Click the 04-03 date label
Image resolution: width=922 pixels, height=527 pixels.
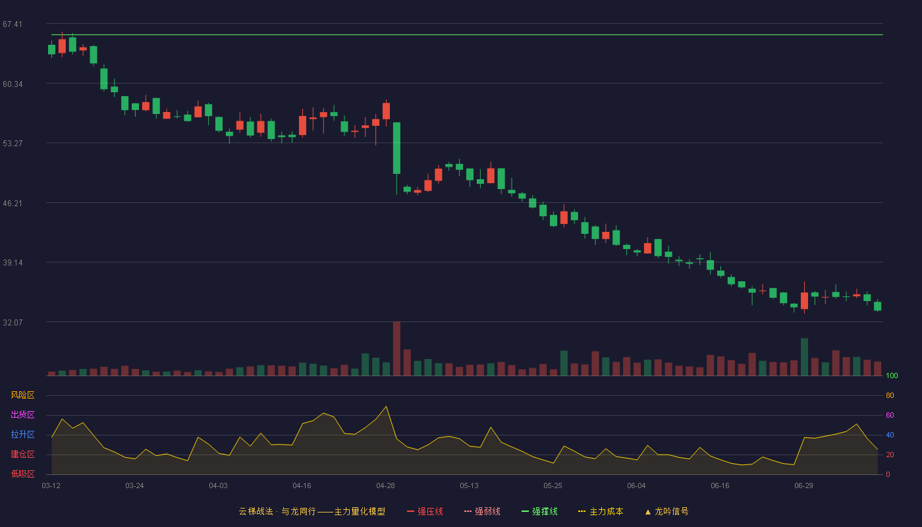pyautogui.click(x=219, y=485)
